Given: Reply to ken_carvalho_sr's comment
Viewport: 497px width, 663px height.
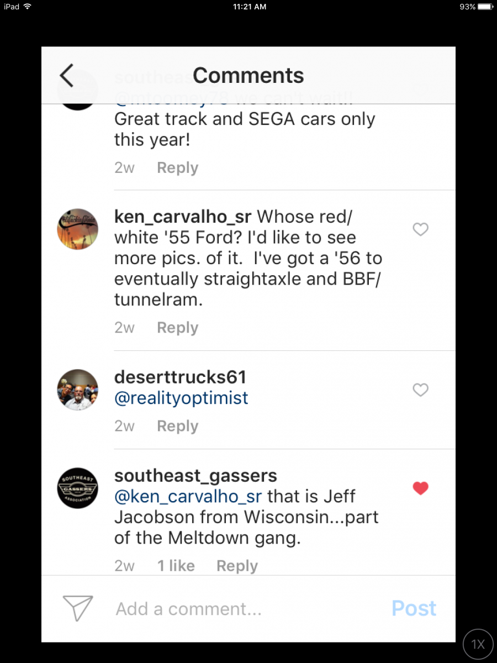Looking at the screenshot, I should point(177,328).
